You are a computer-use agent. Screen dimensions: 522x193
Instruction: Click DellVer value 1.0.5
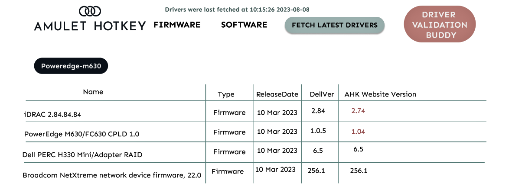(x=319, y=131)
